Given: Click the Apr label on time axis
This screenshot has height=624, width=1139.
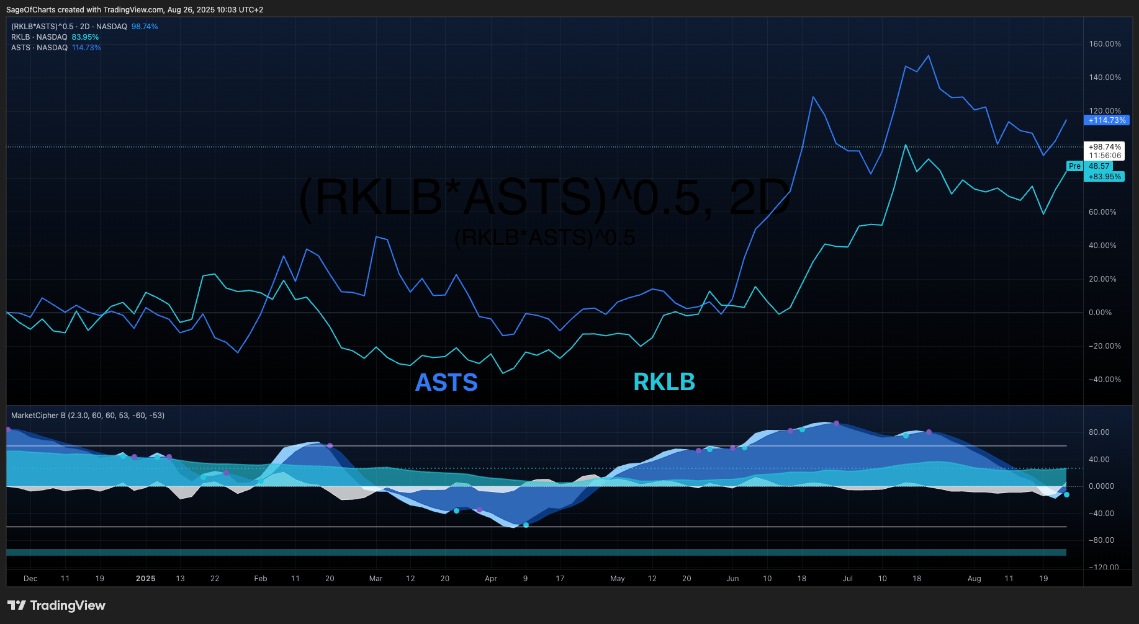Looking at the screenshot, I should [x=491, y=579].
